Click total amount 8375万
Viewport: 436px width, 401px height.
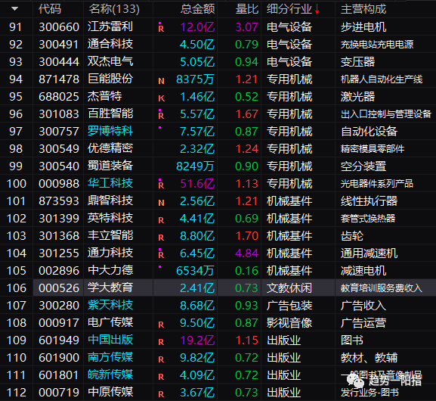coord(195,79)
